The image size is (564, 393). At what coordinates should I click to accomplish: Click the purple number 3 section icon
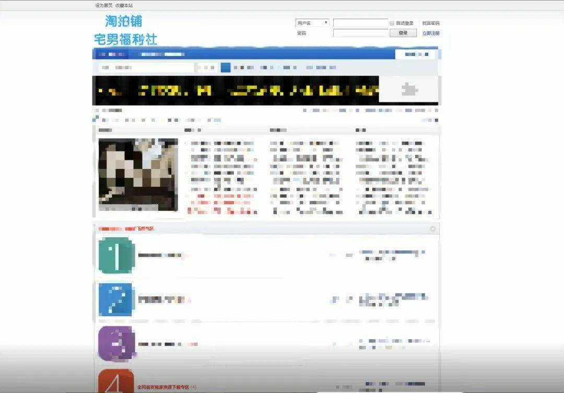coord(116,343)
